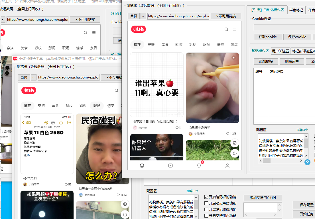Screen dimensions: 315x219
Task: Select 职场 category in the lower-left window
Action: coord(97,106)
